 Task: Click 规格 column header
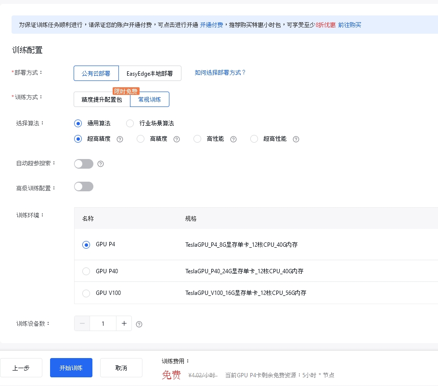pyautogui.click(x=191, y=218)
